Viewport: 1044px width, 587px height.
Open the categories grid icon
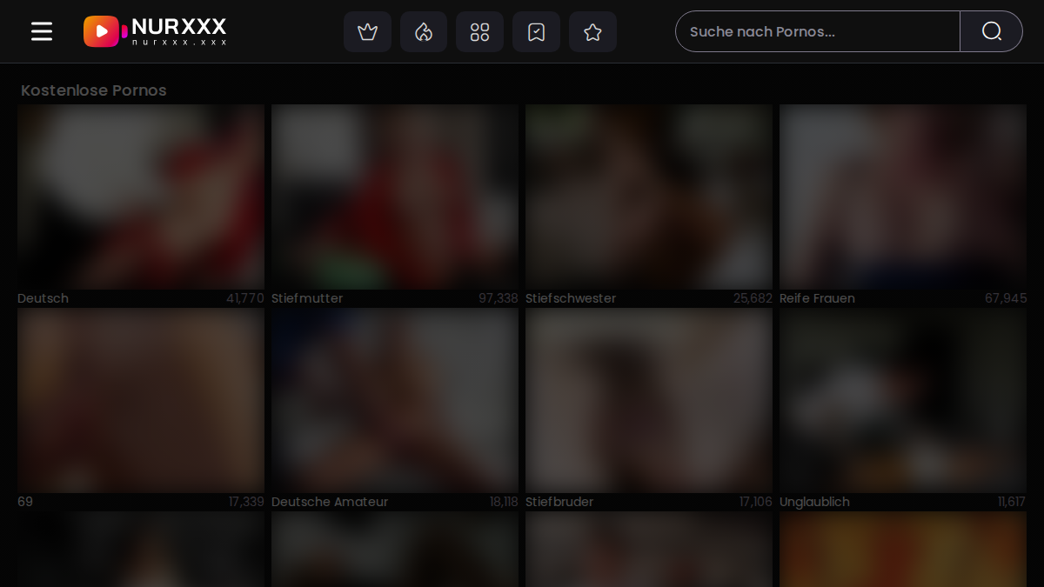pyautogui.click(x=479, y=32)
